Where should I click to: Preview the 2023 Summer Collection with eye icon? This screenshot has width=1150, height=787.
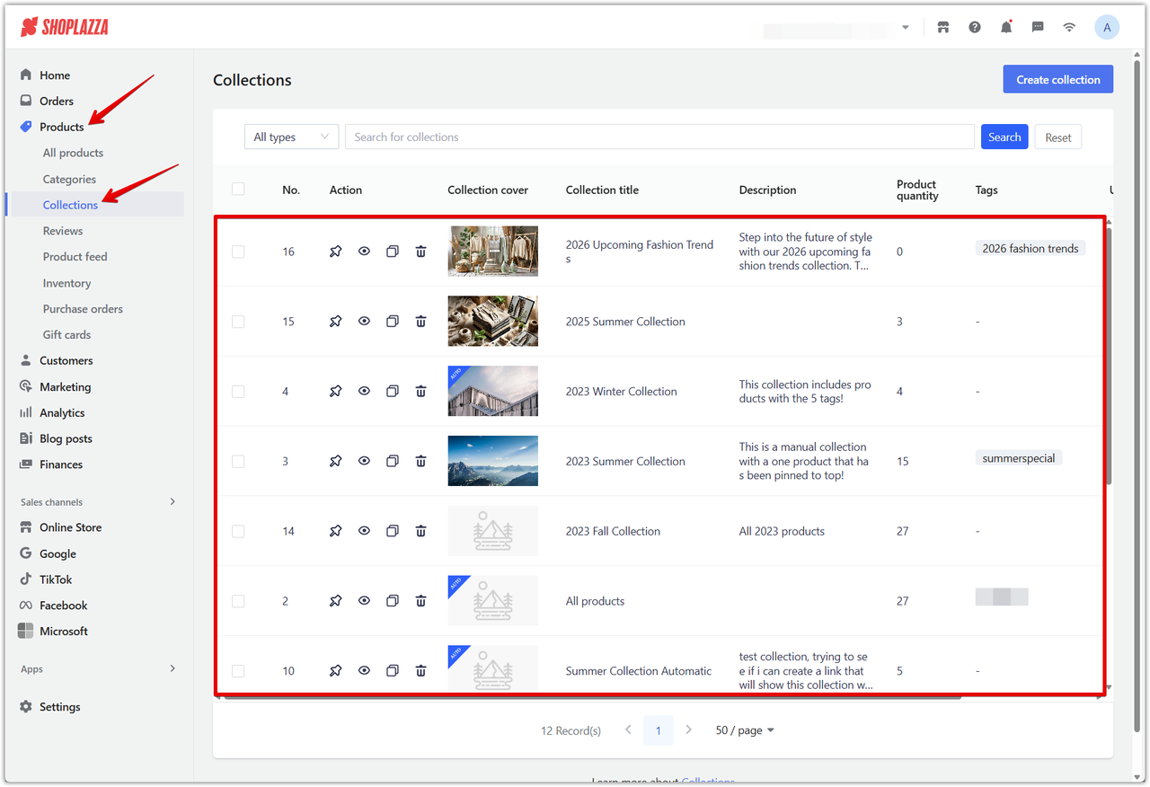tap(364, 461)
